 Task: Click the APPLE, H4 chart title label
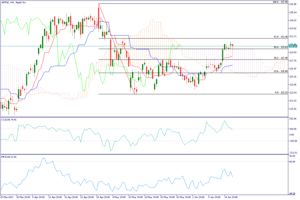[x=15, y=2]
